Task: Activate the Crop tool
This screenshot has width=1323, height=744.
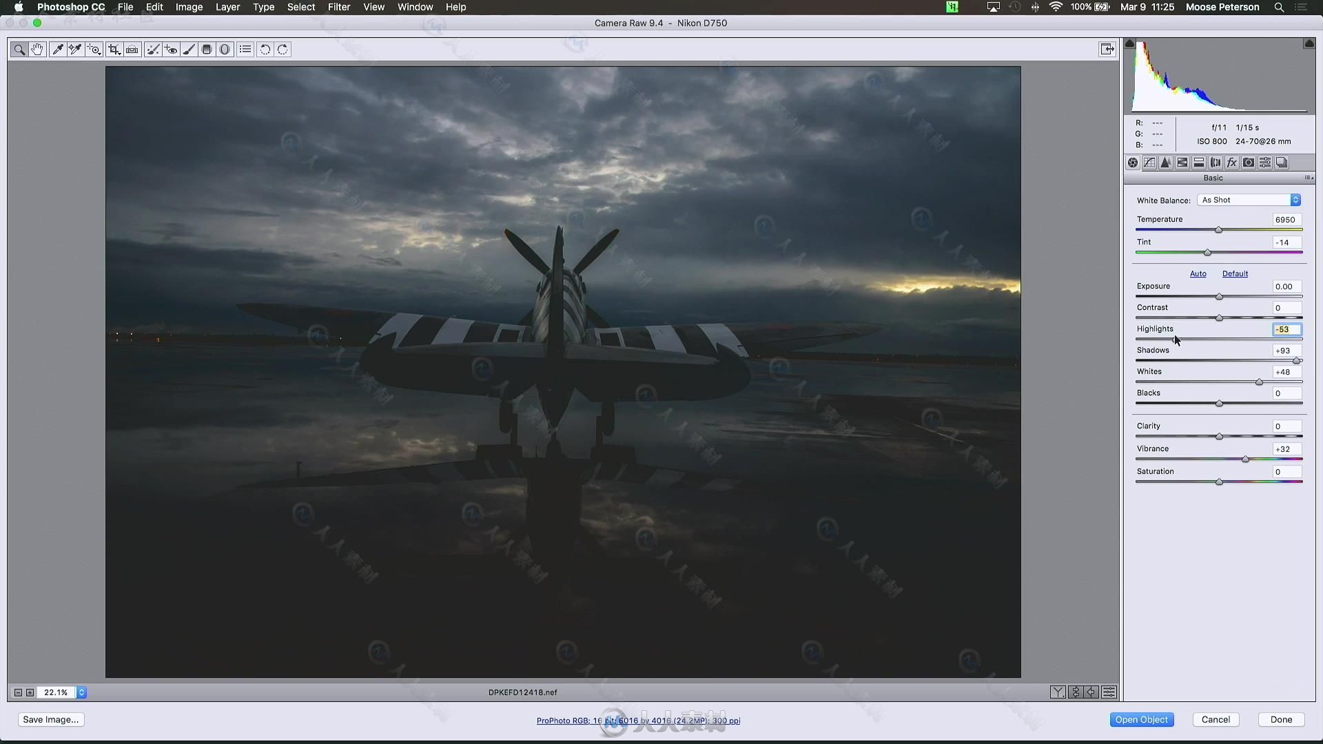Action: pos(114,50)
